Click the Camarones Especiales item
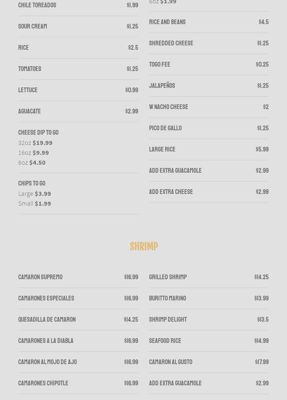 click(46, 298)
